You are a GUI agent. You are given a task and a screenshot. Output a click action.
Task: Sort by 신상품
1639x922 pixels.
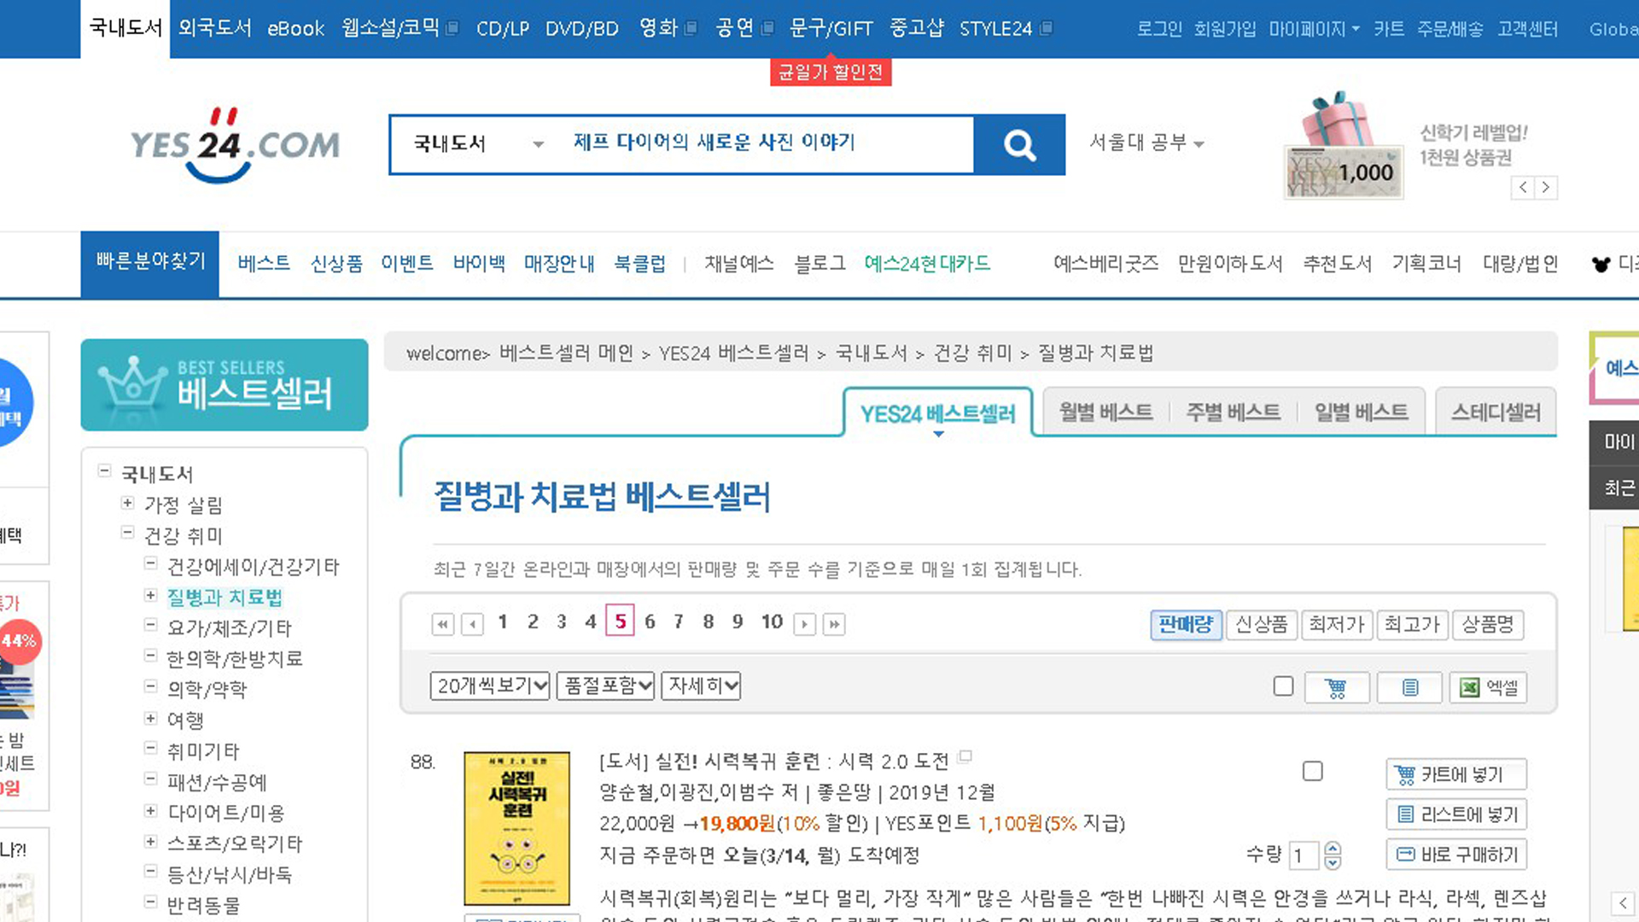click(x=1261, y=625)
